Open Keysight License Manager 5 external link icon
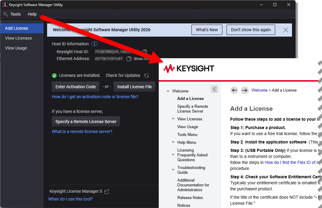 coord(107,191)
